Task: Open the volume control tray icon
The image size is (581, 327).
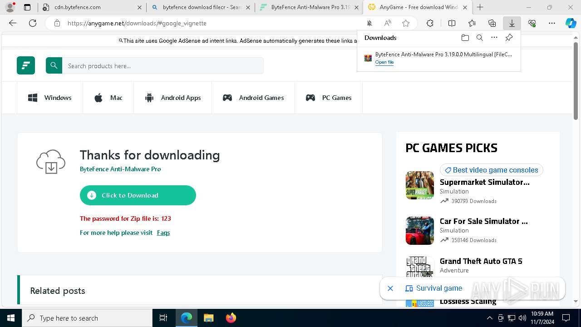Action: (522, 318)
